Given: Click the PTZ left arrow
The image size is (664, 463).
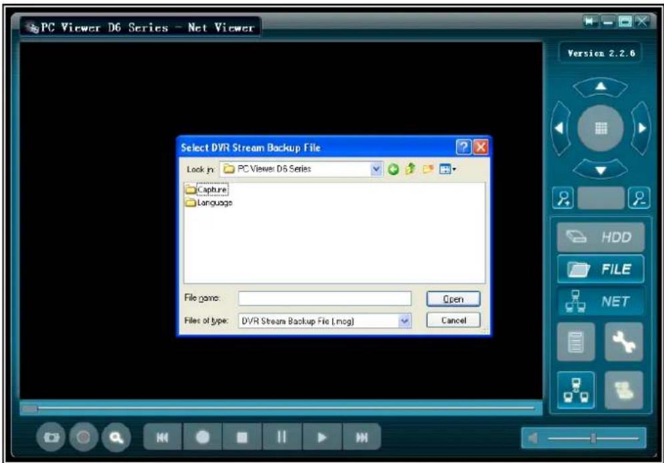Looking at the screenshot, I should tap(560, 128).
